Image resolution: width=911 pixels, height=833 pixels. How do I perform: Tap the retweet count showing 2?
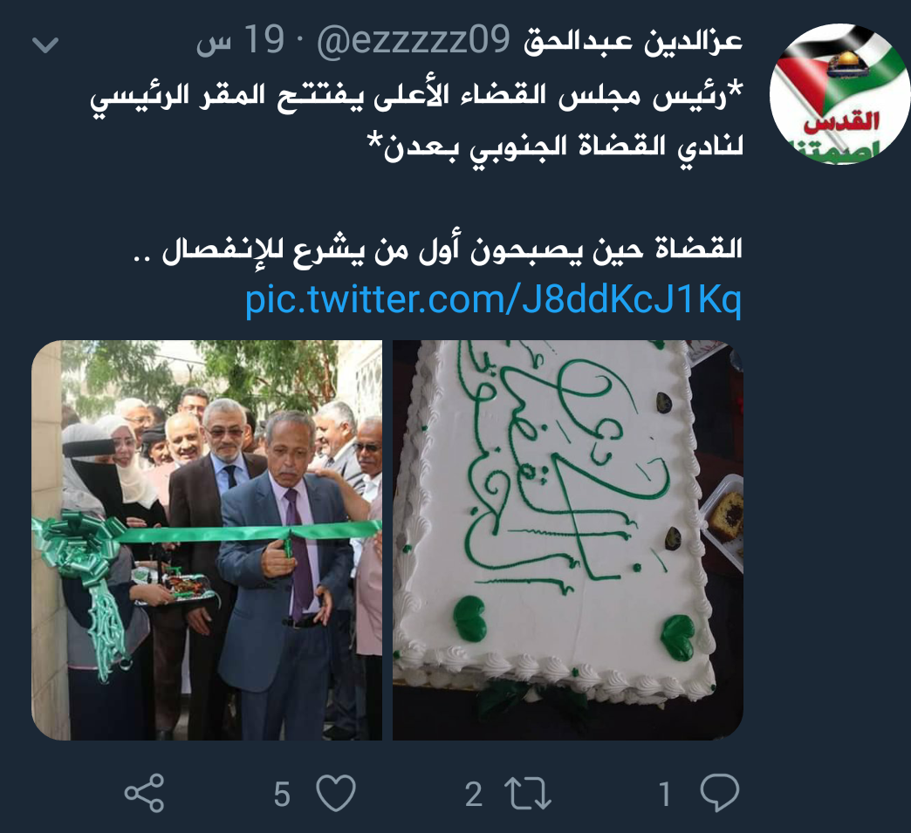tap(474, 794)
